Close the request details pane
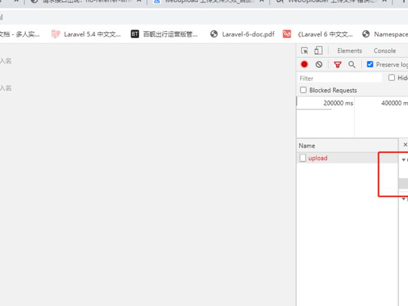 coord(405,145)
